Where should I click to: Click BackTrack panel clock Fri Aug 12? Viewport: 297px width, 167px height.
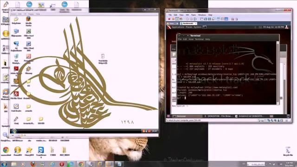coord(273,27)
